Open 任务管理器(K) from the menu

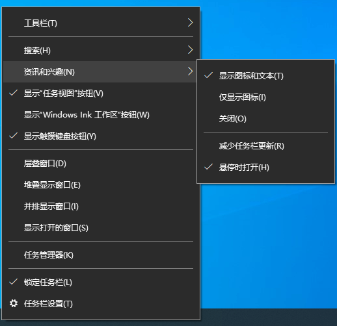(101, 255)
